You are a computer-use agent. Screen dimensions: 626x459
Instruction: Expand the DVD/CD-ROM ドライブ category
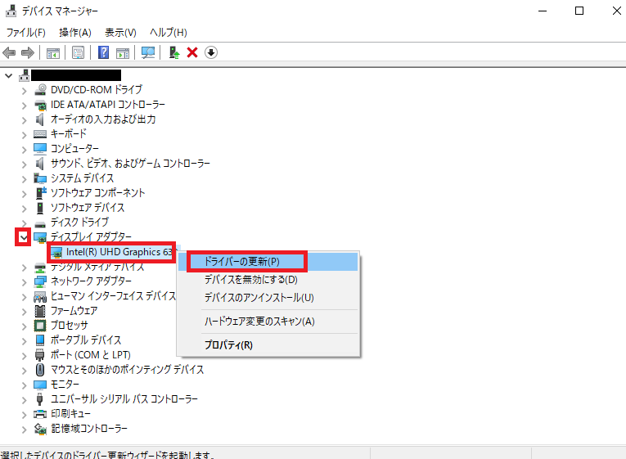24,91
